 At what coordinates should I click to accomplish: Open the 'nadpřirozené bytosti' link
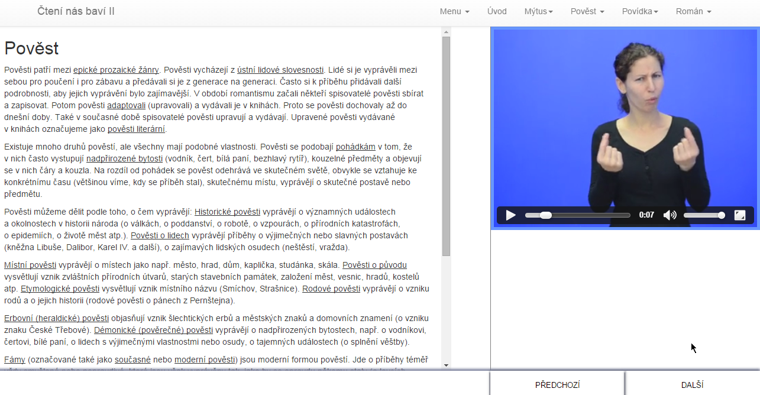pyautogui.click(x=124, y=158)
